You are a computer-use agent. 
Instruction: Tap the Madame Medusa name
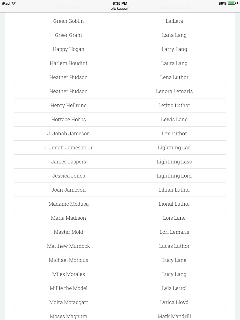coord(68,204)
